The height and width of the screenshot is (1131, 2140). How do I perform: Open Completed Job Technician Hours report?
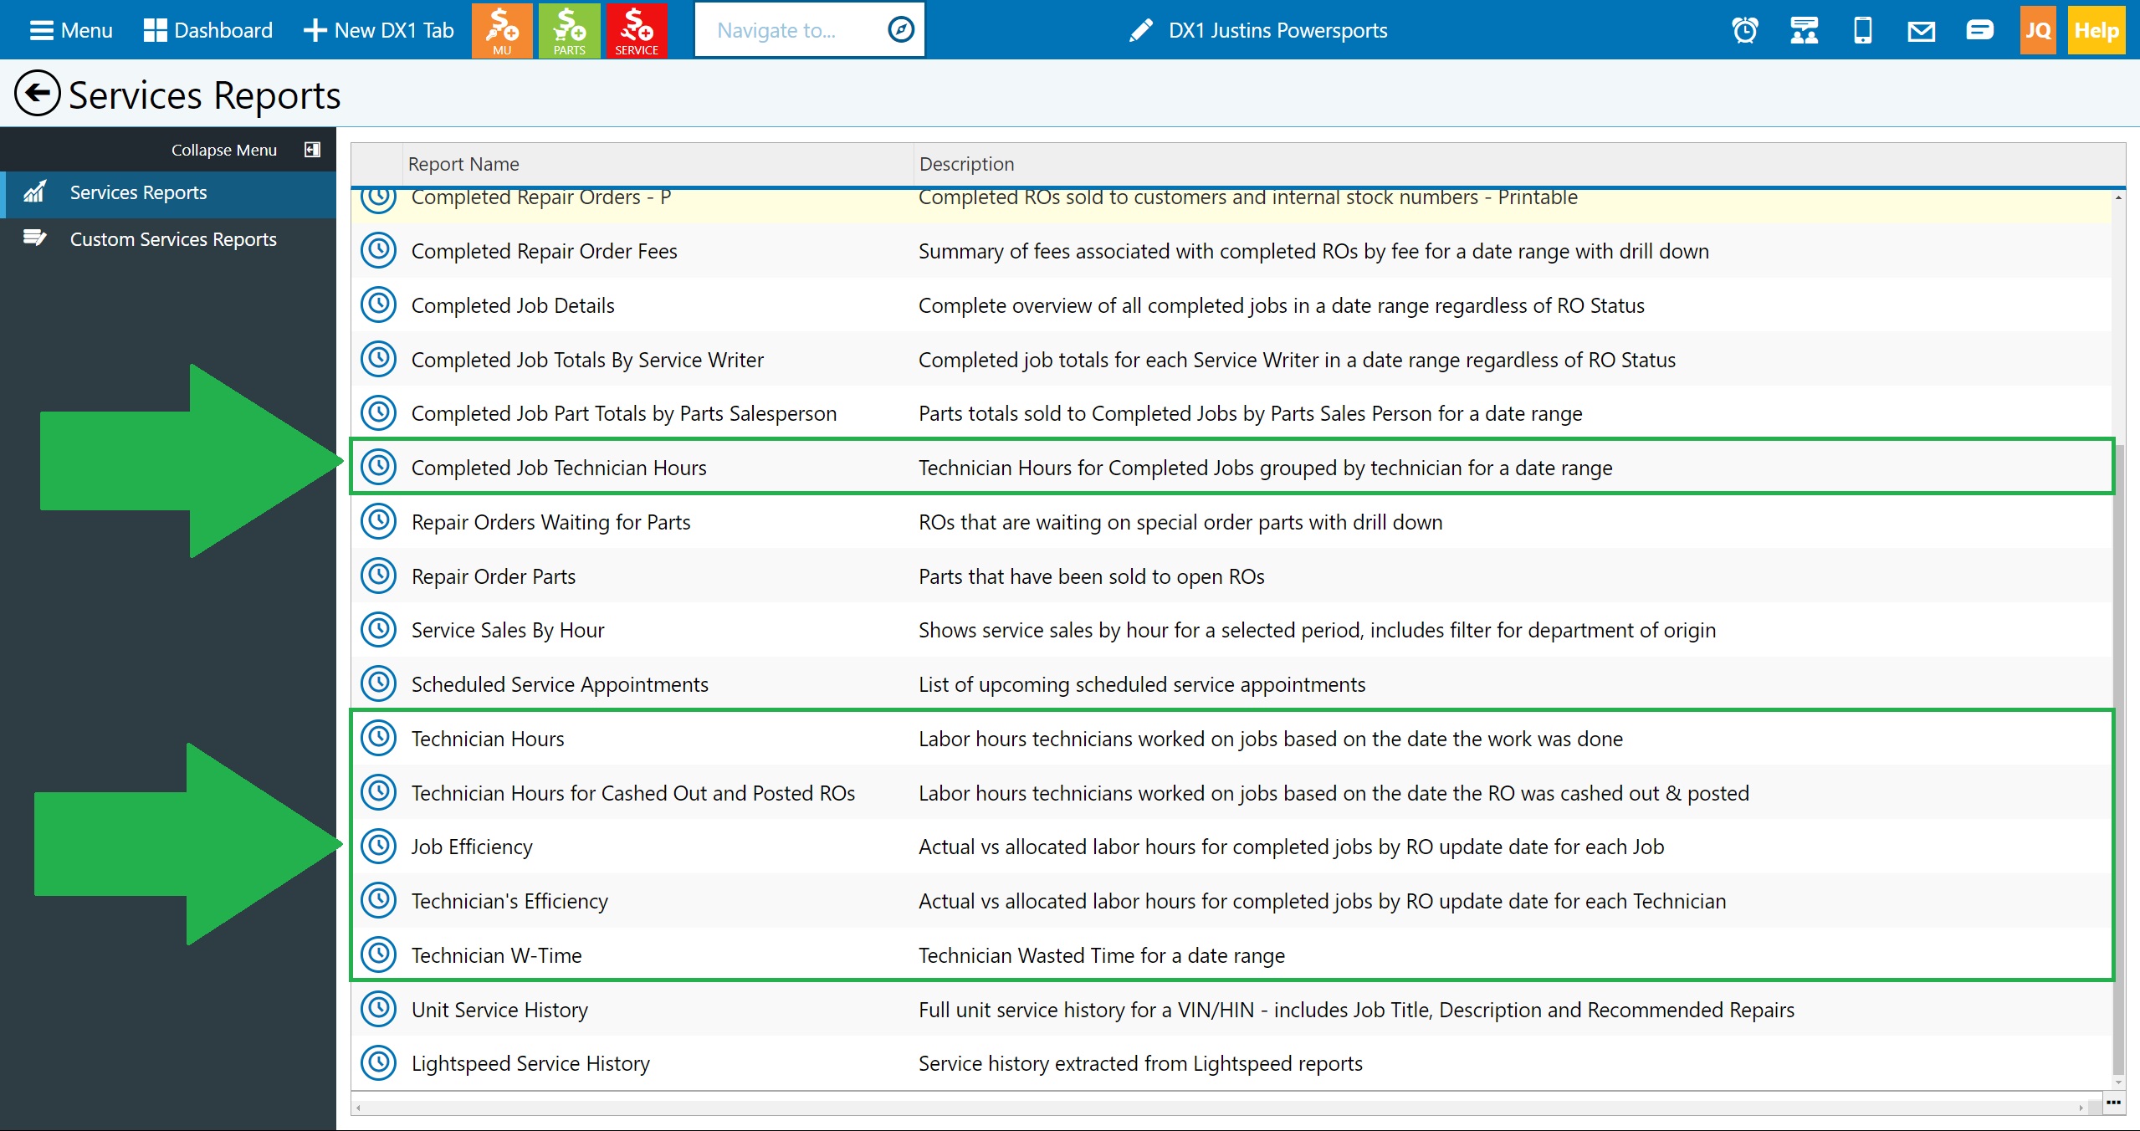[559, 468]
